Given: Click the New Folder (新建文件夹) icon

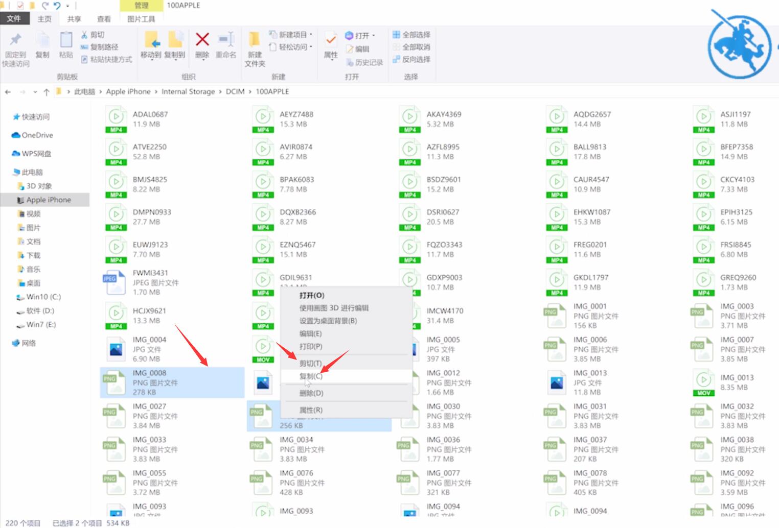Looking at the screenshot, I should click(x=254, y=40).
